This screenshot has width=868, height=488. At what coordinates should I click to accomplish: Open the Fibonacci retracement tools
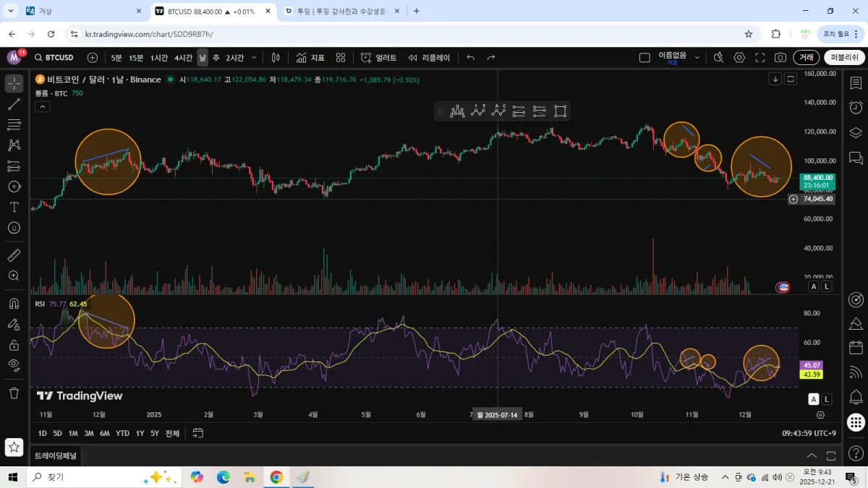tap(14, 125)
